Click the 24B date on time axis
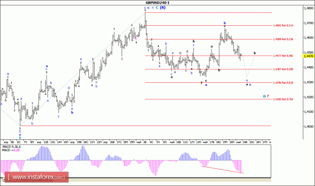Viewport: 315px width, 186px height. point(245,142)
